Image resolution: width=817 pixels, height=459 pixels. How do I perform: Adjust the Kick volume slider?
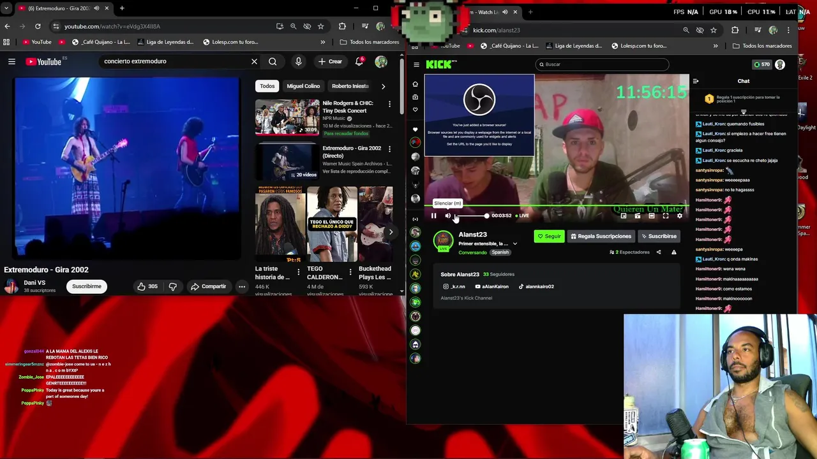[x=472, y=215]
